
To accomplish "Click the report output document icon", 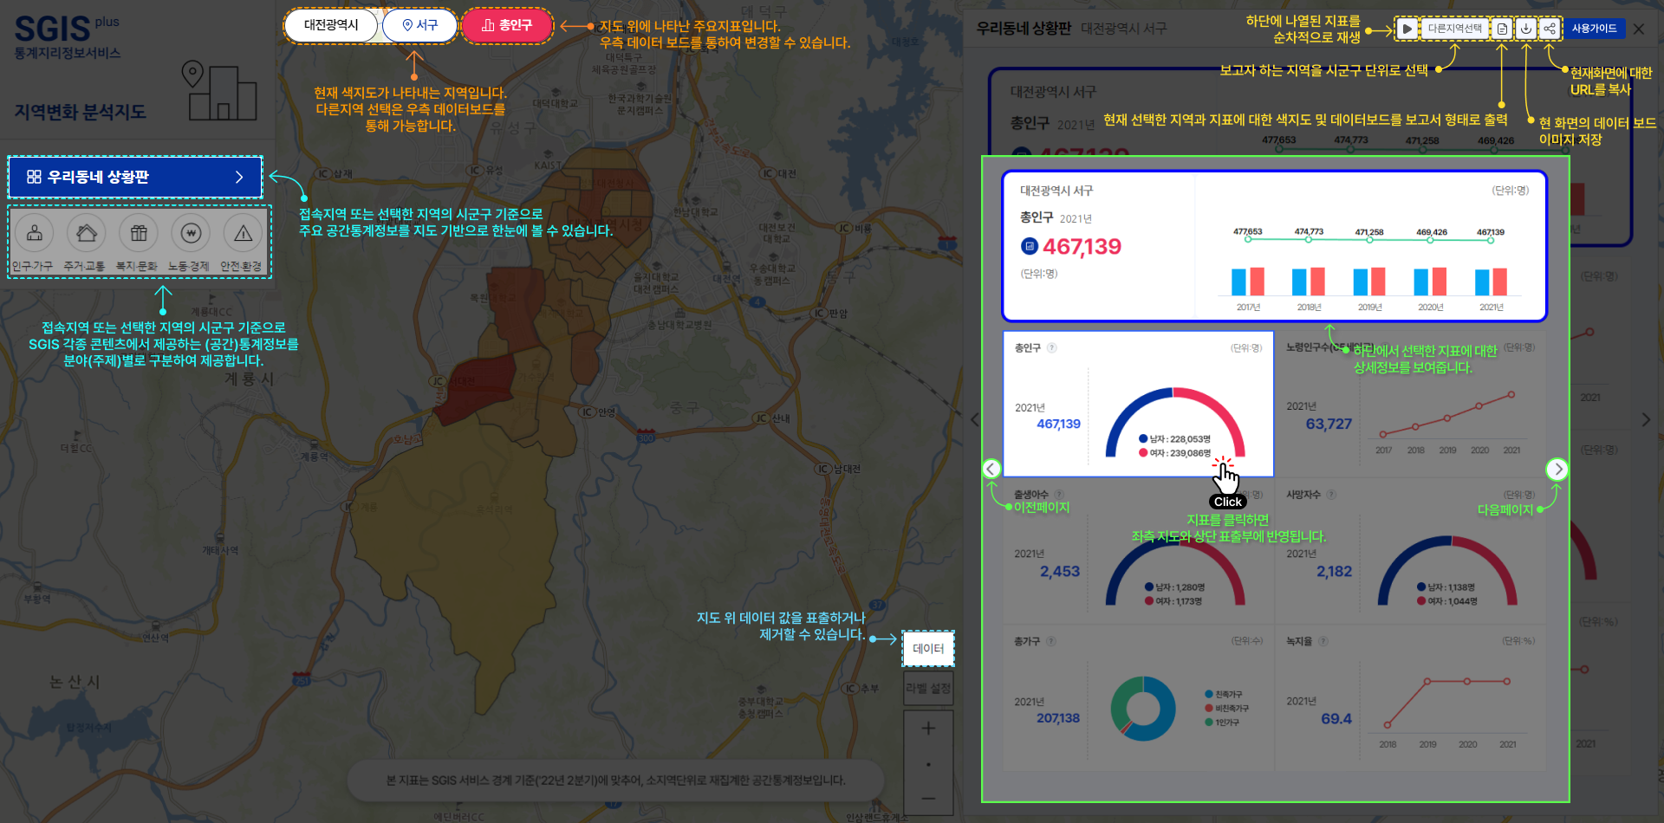I will click(x=1502, y=29).
